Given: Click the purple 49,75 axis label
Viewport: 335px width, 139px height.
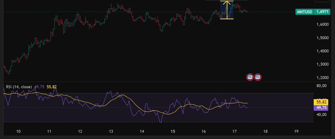Looking at the screenshot, I should point(322,108).
